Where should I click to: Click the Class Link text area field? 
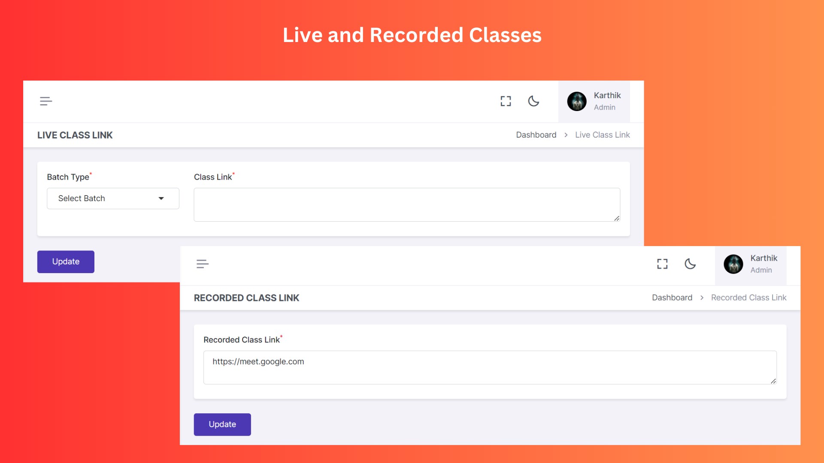point(406,204)
